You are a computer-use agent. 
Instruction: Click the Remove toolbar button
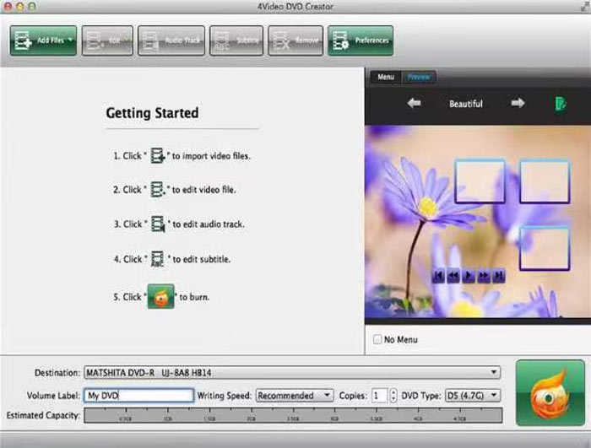295,40
